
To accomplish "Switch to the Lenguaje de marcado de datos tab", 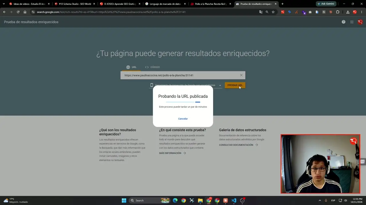I will click(166, 4).
